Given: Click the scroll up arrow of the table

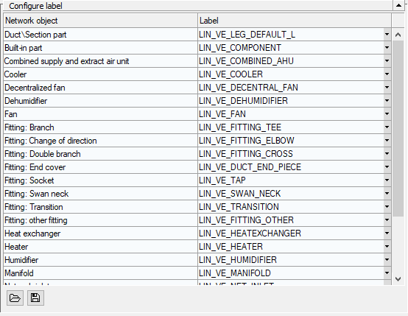Looking at the screenshot, I should [x=398, y=35].
